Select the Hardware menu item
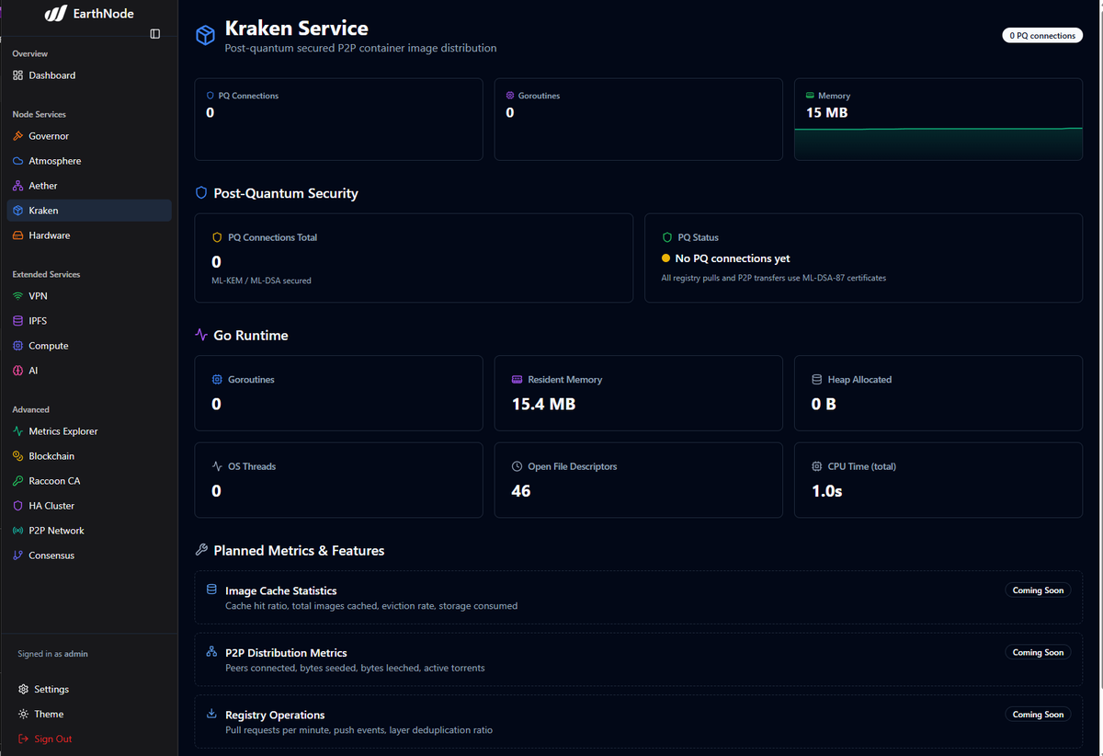Viewport: 1103px width, 756px height. click(x=88, y=235)
